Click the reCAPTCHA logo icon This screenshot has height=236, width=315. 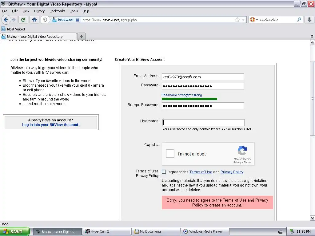242,151
